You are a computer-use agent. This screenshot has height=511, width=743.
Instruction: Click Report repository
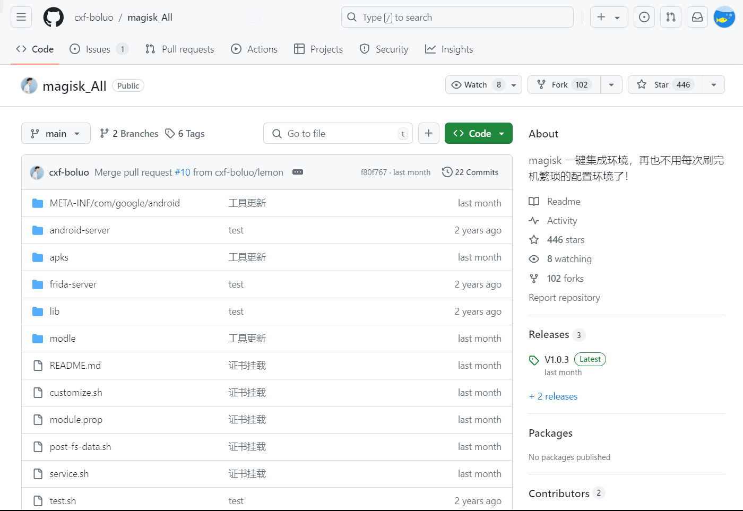(564, 298)
